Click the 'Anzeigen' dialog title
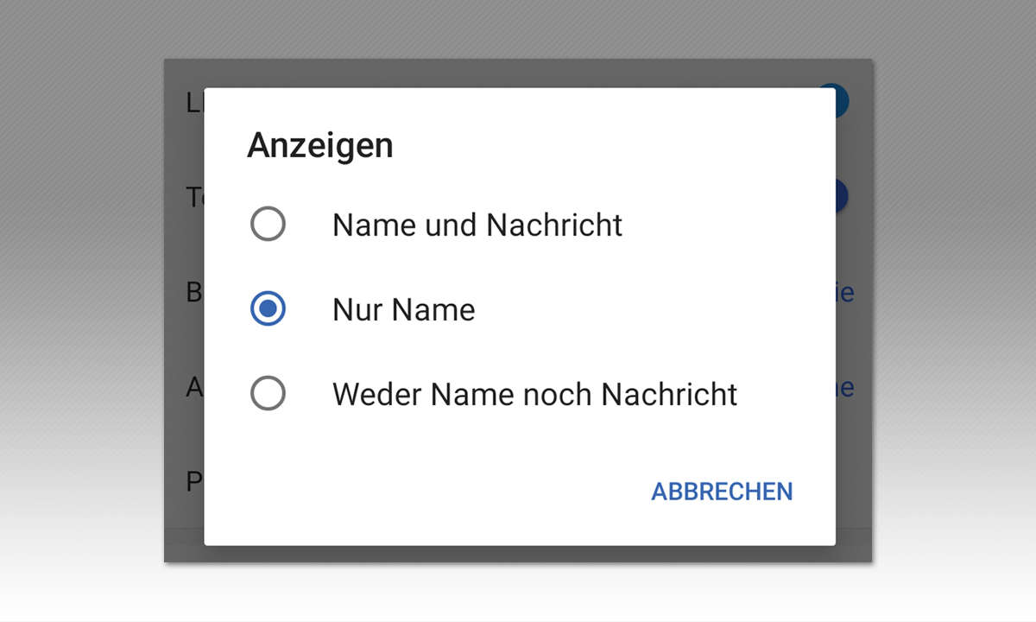 click(320, 146)
